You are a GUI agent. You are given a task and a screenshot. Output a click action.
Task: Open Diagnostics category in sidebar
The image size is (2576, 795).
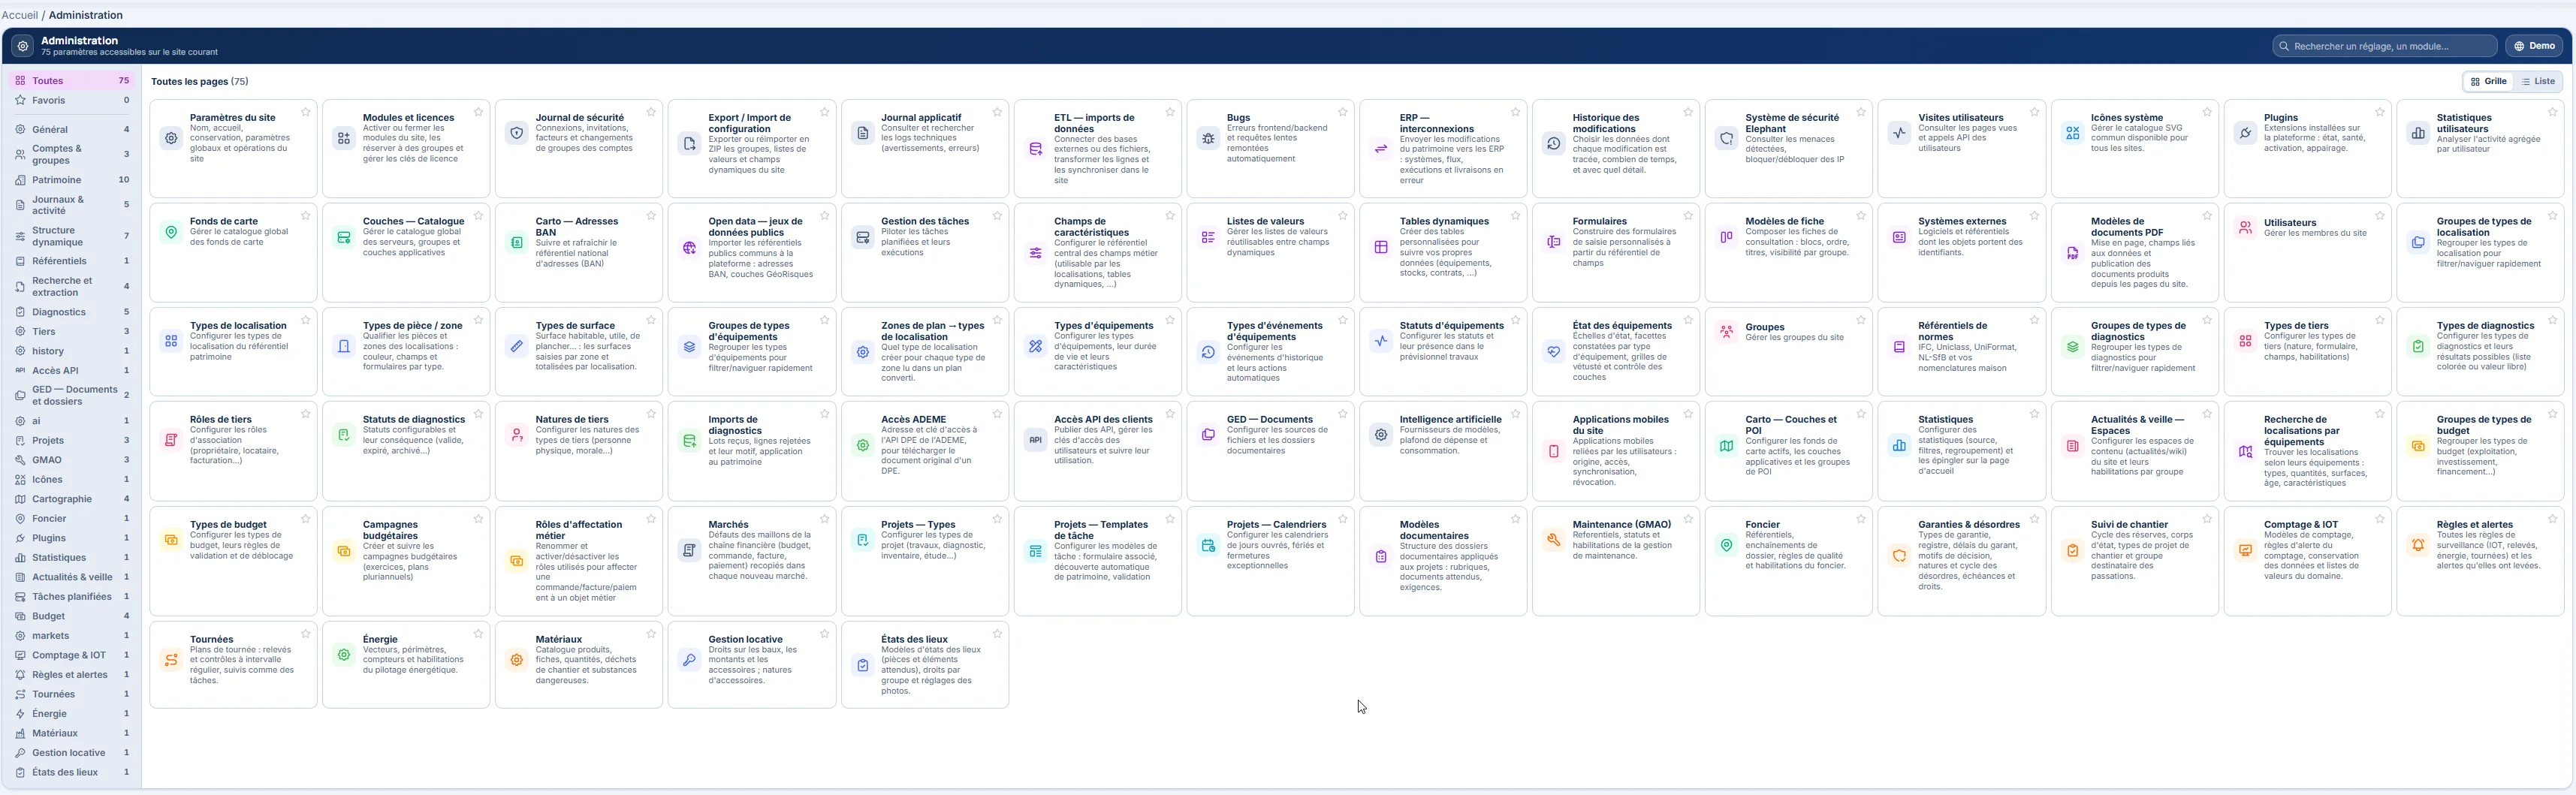point(72,312)
